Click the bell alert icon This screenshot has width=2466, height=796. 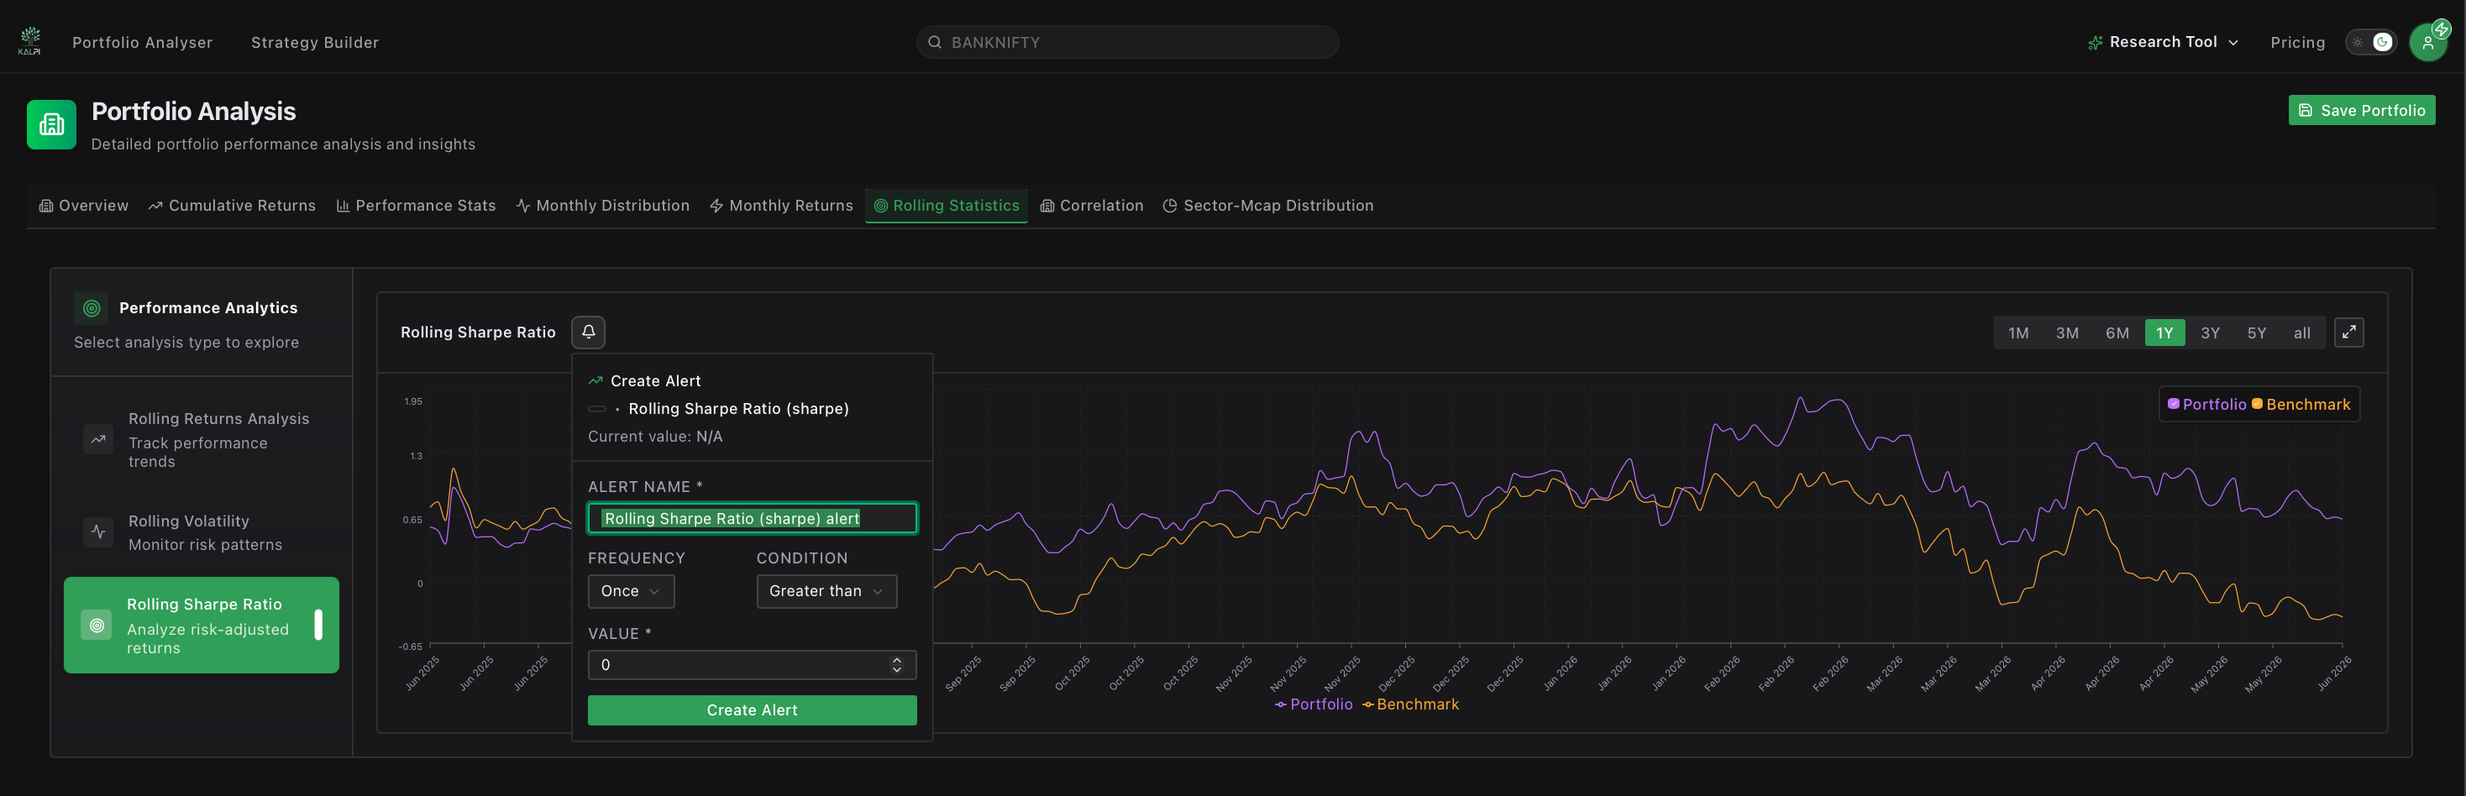(x=588, y=332)
